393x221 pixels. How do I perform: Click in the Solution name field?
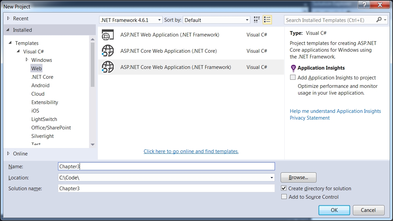[x=166, y=188]
